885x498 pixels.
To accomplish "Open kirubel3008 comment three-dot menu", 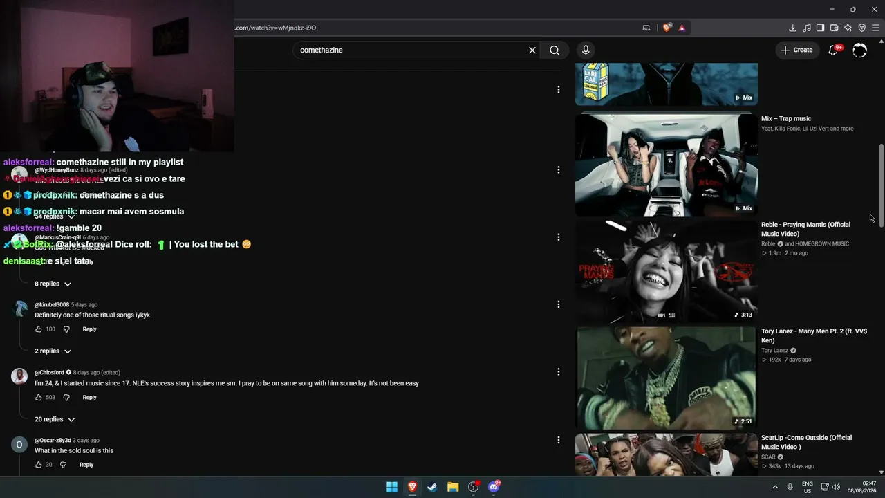I will 559,304.
